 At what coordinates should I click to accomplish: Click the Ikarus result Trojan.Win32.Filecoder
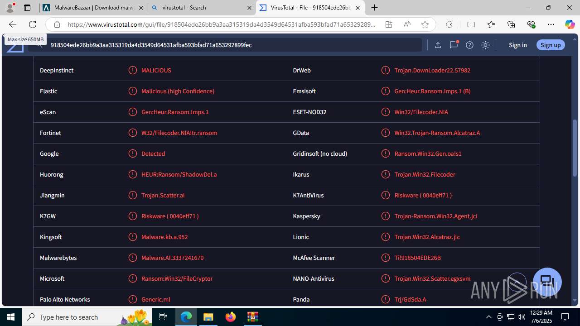click(425, 174)
